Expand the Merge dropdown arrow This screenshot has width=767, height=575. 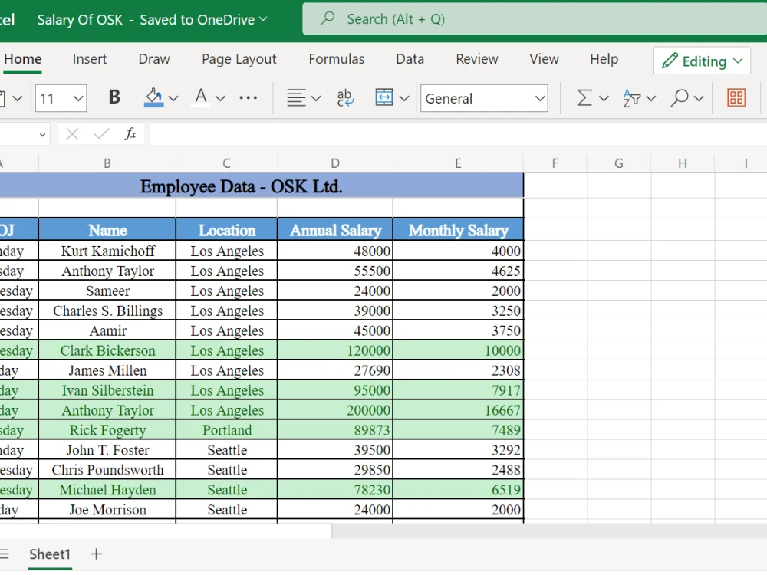click(x=404, y=98)
